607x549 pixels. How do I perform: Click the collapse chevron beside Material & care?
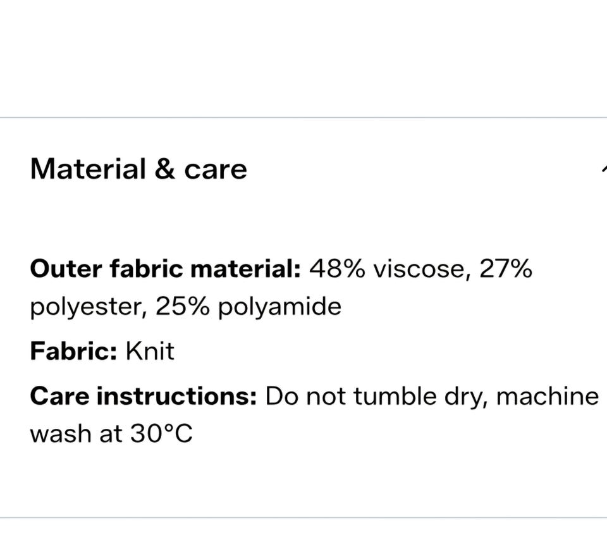(x=604, y=170)
